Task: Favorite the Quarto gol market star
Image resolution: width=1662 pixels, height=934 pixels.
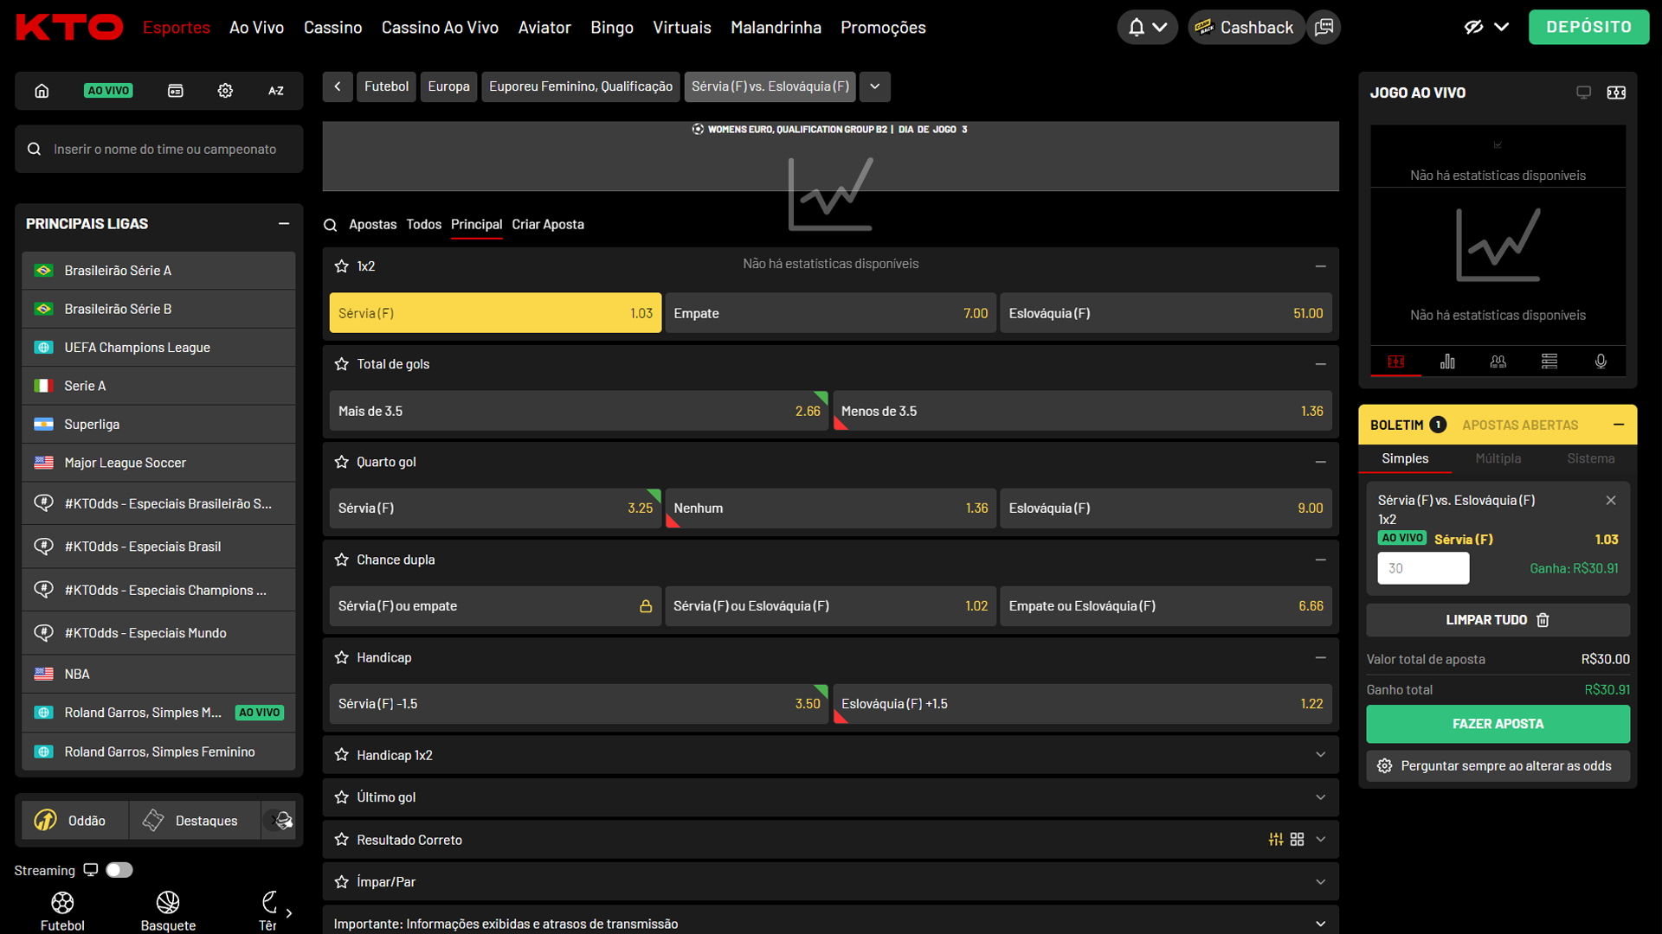Action: (x=341, y=462)
